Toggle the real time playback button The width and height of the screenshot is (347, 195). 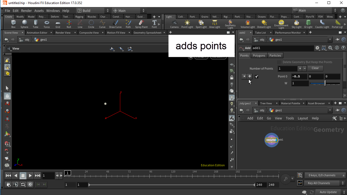pos(30,184)
